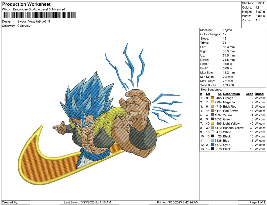Click the Brick Red color swatch
Viewport: 267px width, 205px height.
click(213, 107)
